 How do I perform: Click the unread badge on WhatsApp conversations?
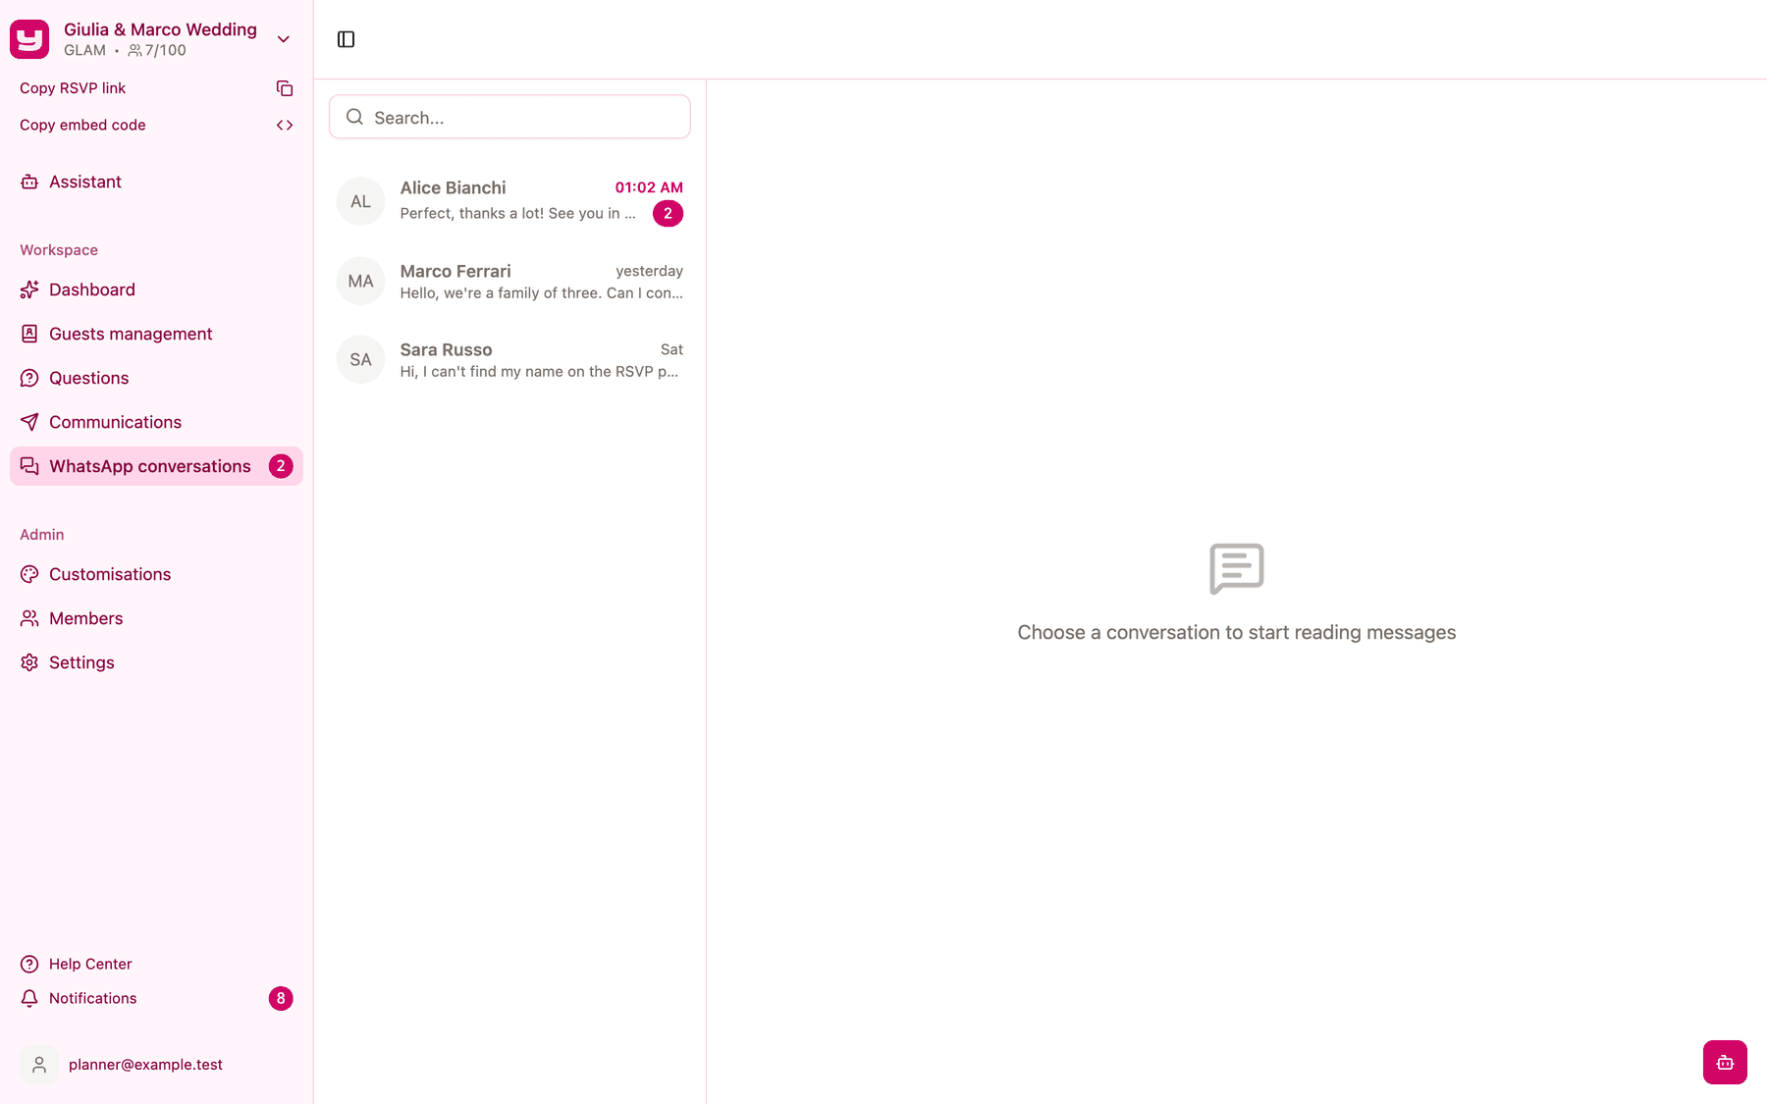281,466
